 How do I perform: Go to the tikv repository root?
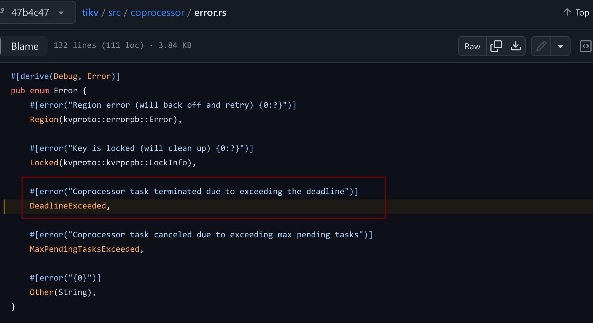pyautogui.click(x=90, y=13)
